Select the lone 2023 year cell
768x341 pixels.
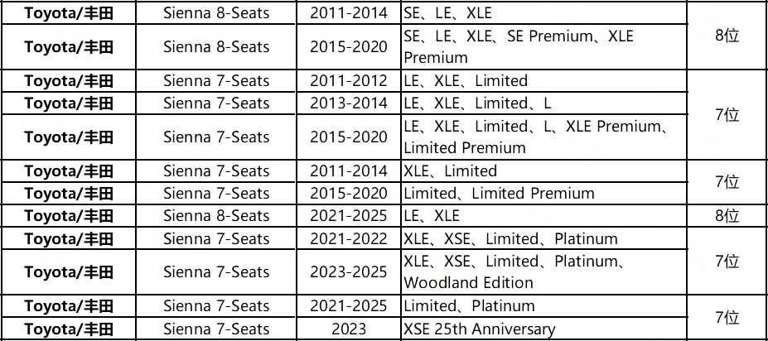coord(349,329)
